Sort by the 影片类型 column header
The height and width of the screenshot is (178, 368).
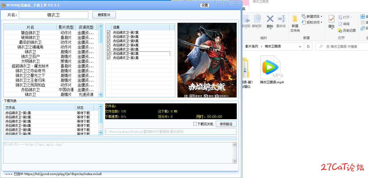pos(66,27)
